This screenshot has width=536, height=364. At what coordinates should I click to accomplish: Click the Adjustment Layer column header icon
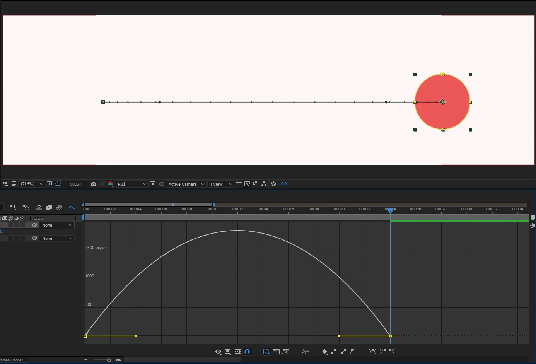click(x=16, y=218)
